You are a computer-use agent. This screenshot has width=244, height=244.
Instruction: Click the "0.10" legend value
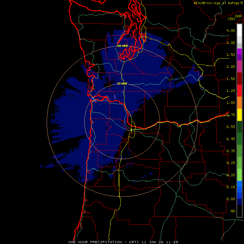point(231,187)
